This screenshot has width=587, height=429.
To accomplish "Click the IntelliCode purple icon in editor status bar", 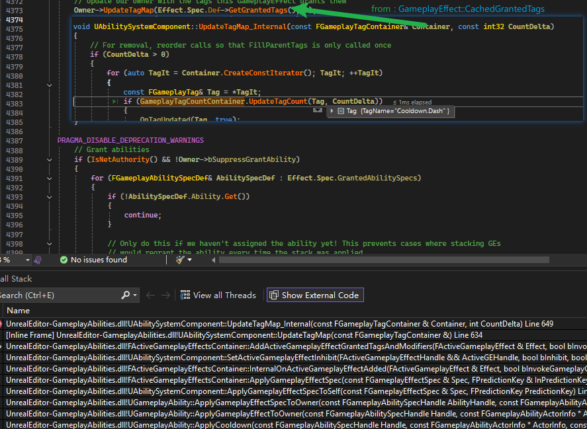I will click(38, 260).
